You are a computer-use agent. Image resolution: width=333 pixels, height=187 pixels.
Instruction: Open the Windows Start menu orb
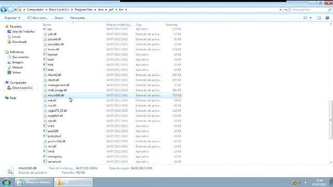(x=6, y=182)
